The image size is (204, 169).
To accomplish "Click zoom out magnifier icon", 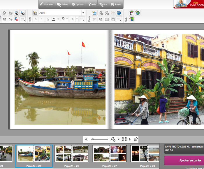I will tap(87, 139).
